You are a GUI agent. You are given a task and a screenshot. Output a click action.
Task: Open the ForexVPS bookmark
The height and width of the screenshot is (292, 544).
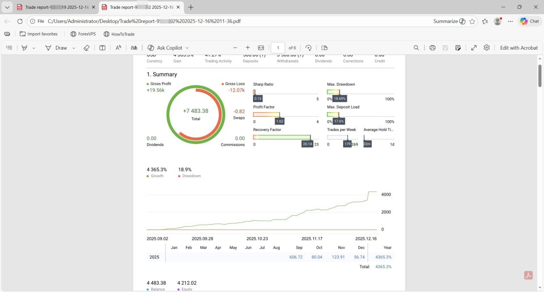pyautogui.click(x=83, y=34)
